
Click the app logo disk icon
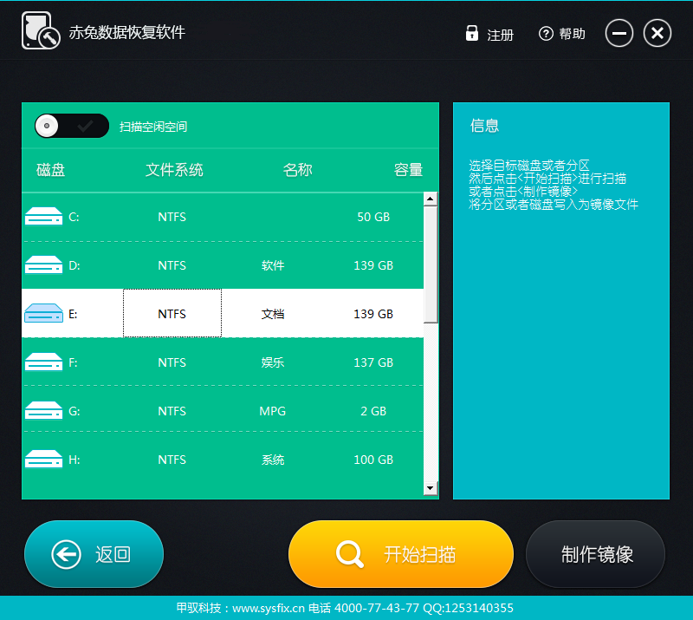(x=41, y=30)
